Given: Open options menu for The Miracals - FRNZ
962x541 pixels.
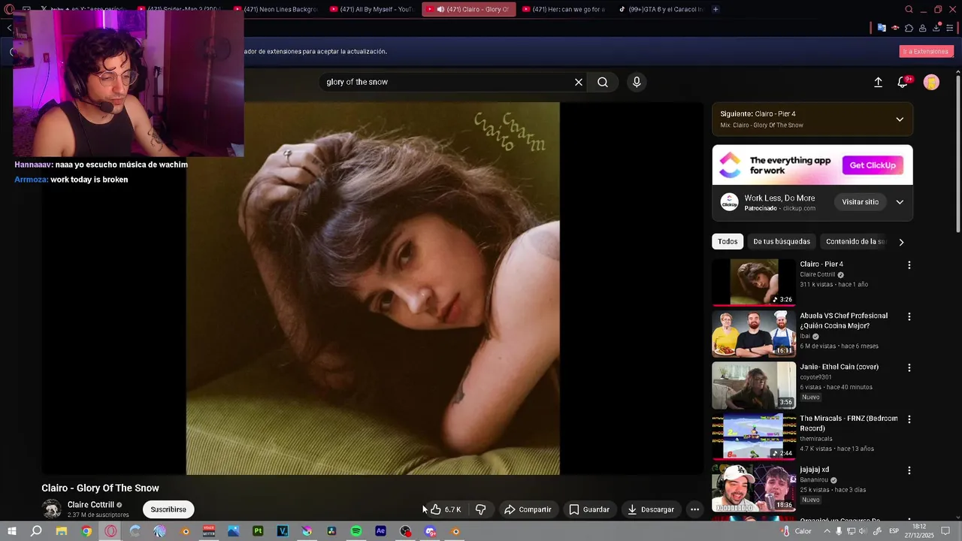Looking at the screenshot, I should [x=909, y=419].
